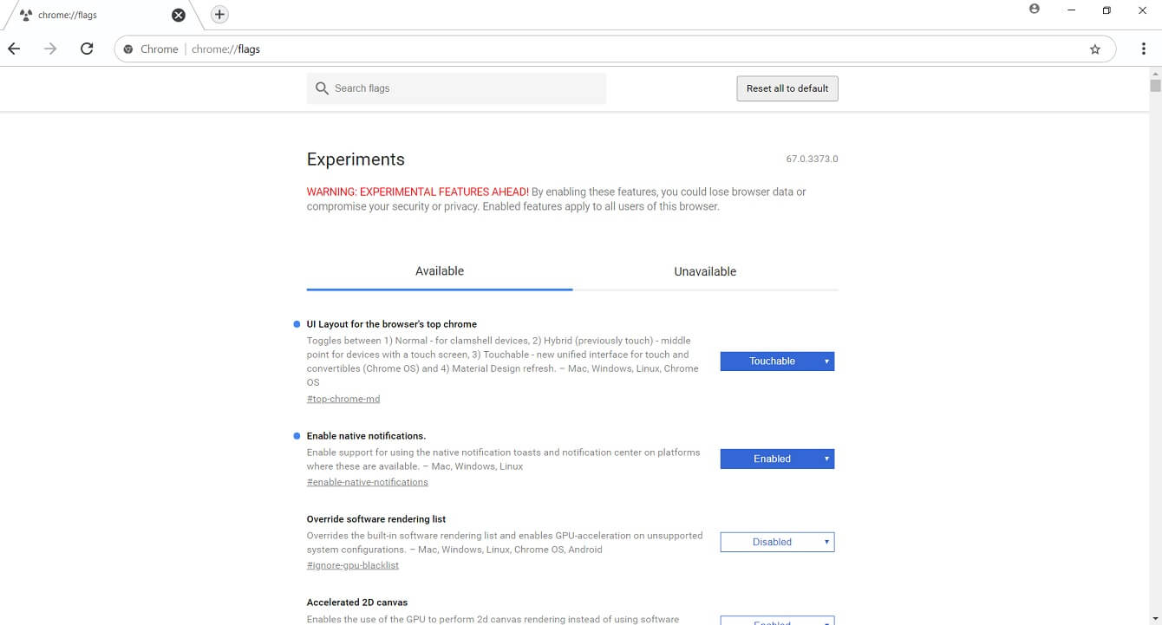Switch to the Unavailable flags tab
This screenshot has height=625, width=1162.
pyautogui.click(x=705, y=271)
